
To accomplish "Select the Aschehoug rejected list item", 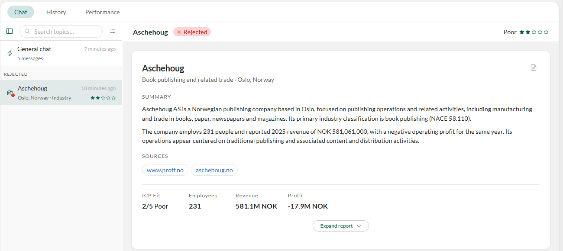I will (x=61, y=93).
